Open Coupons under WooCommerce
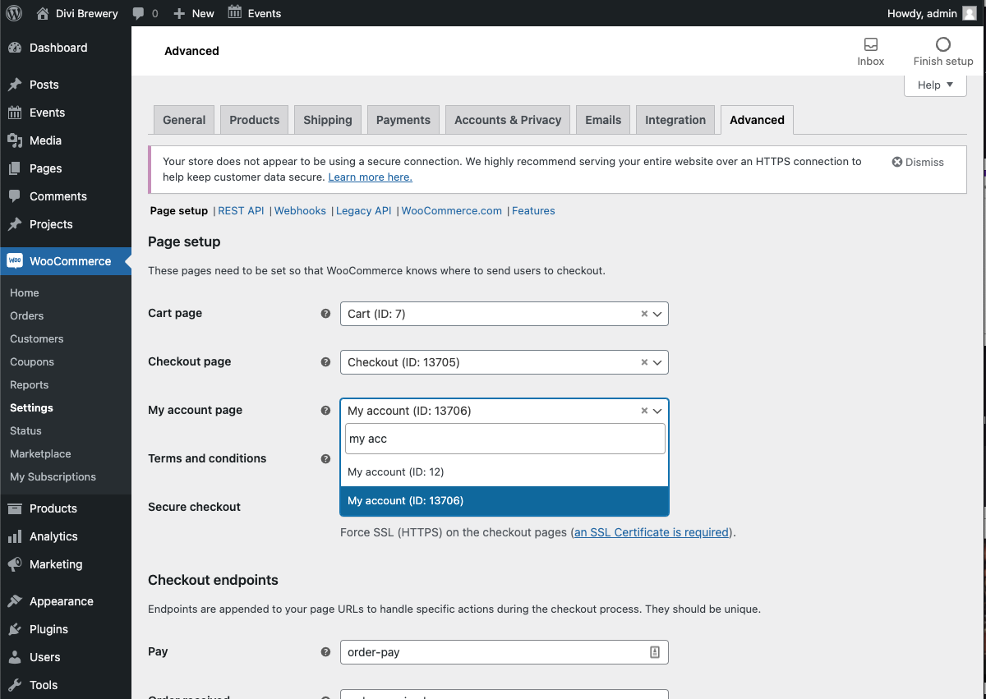The image size is (986, 699). pos(32,362)
